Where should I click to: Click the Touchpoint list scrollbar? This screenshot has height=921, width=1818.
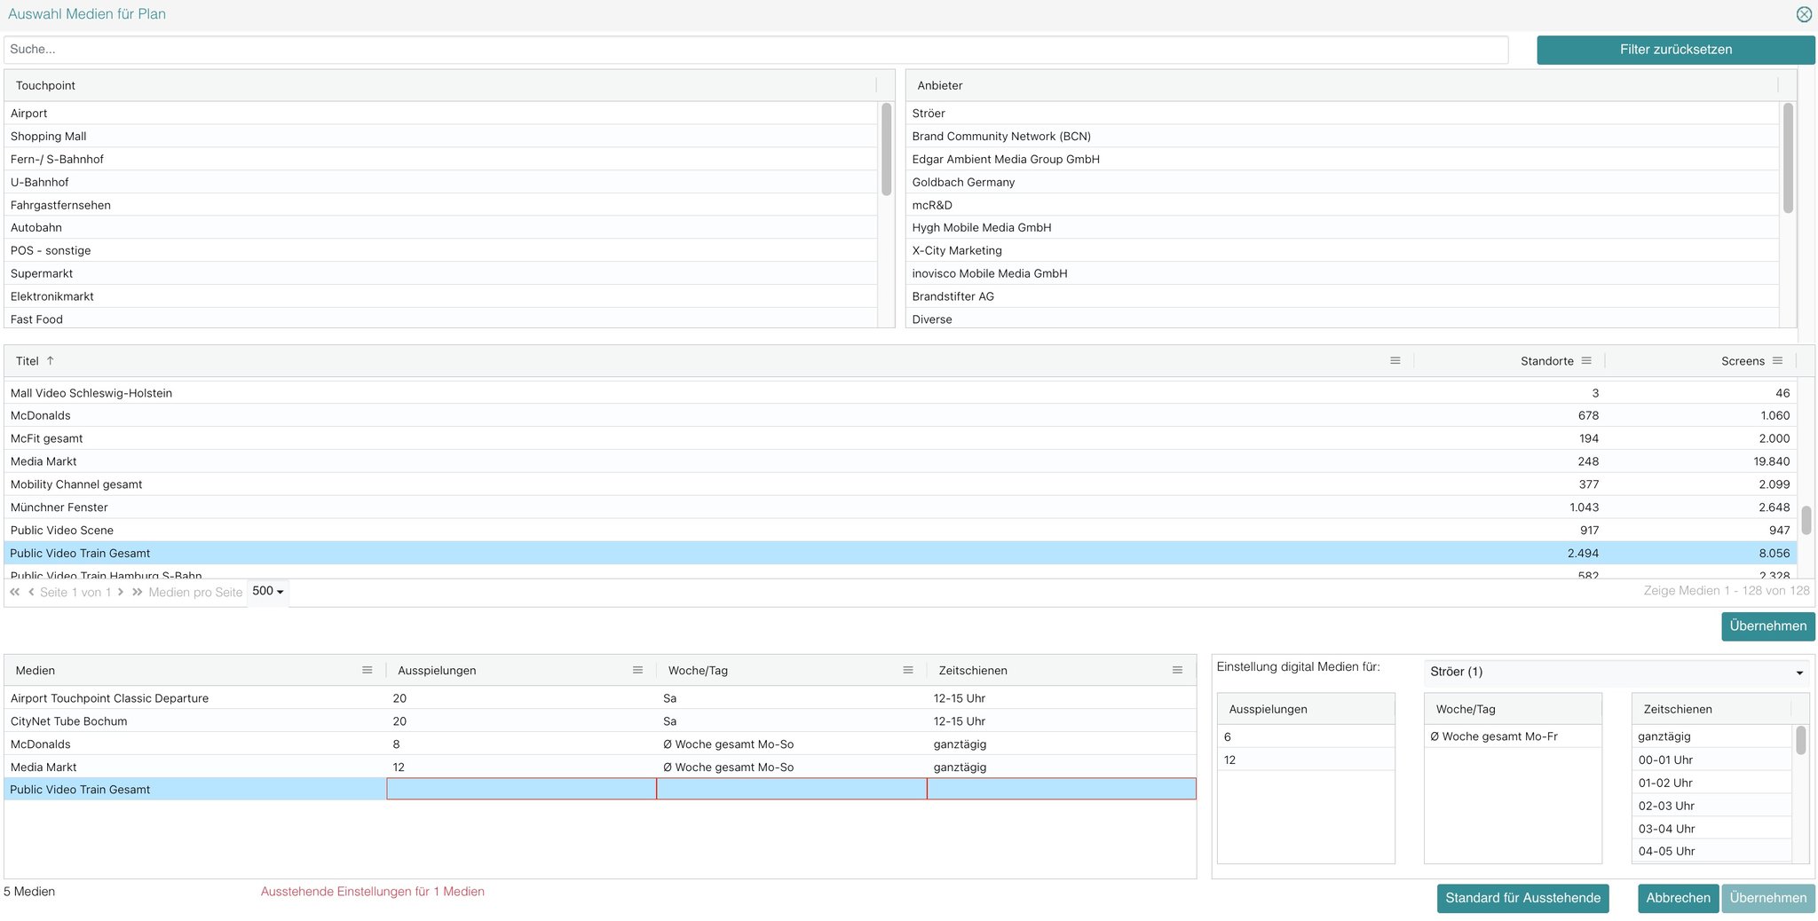[886, 149]
